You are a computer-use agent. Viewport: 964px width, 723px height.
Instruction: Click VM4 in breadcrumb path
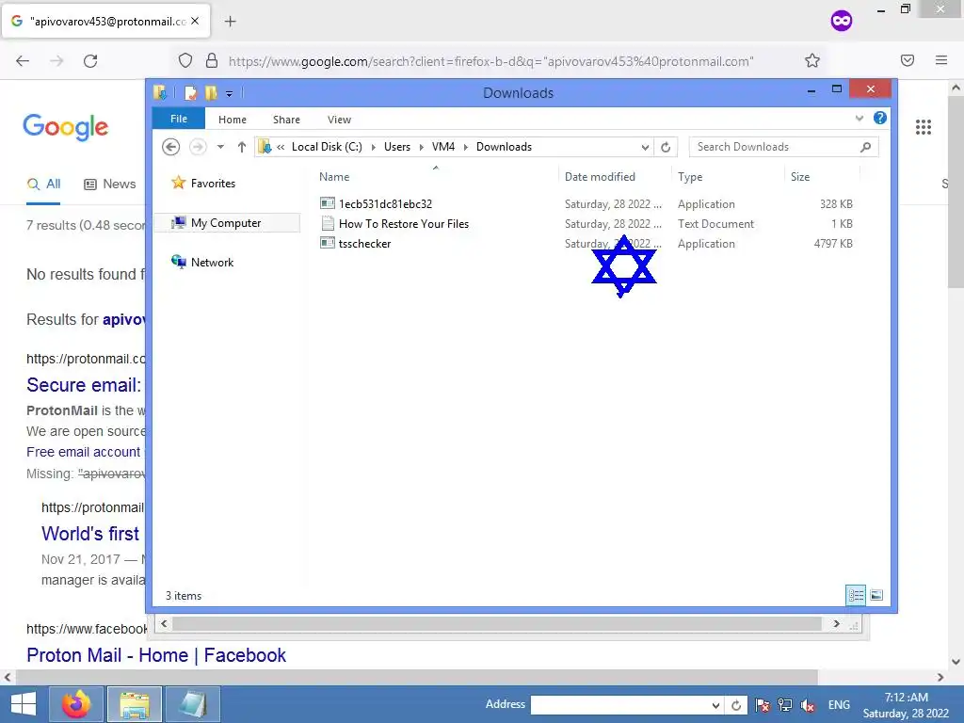(x=443, y=146)
